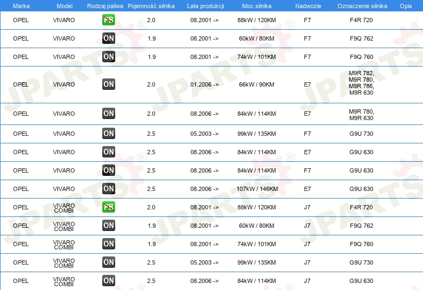
Task: Click the Nadwozie column header
Action: (x=308, y=6)
